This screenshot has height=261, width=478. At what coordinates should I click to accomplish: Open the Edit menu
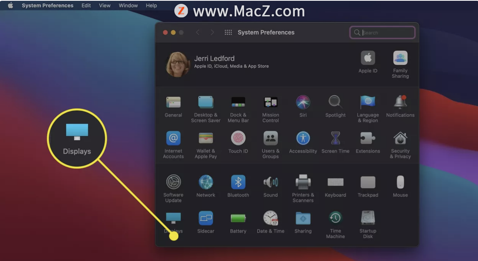point(86,5)
